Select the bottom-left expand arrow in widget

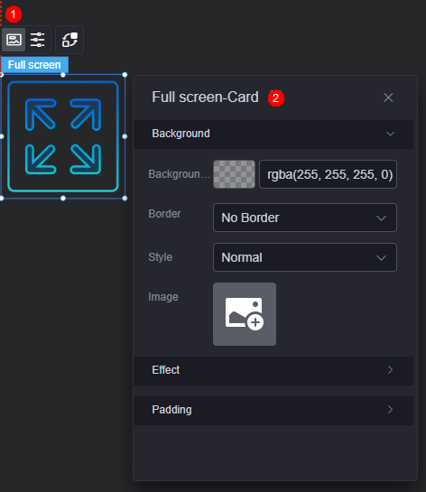(x=41, y=159)
